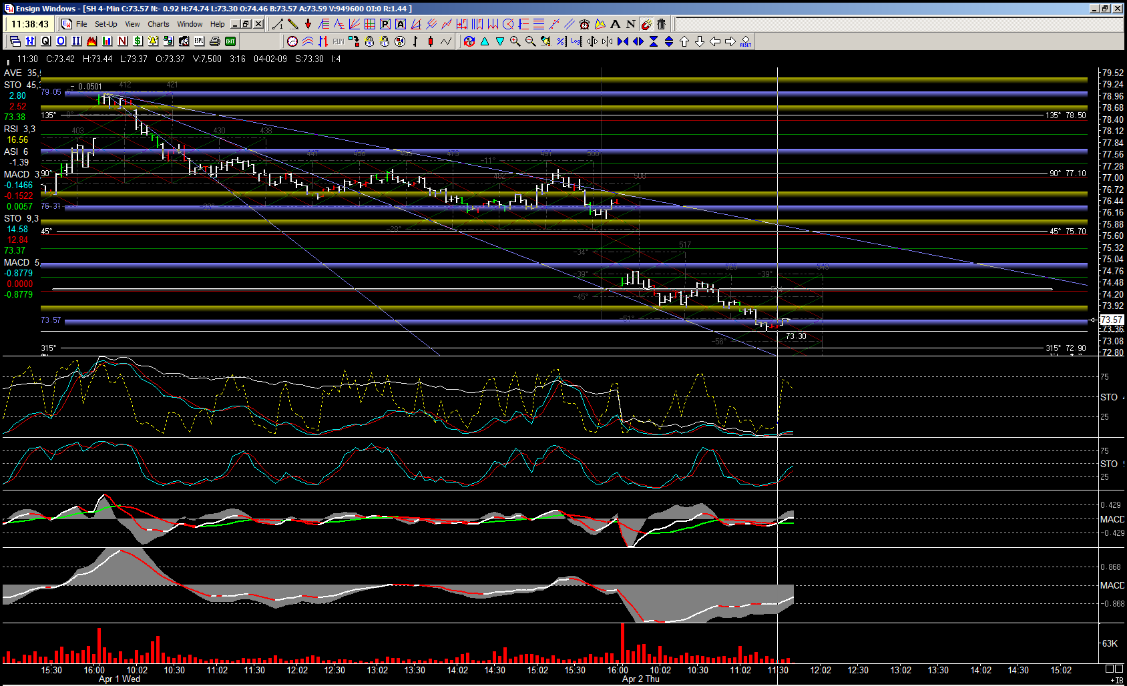Open the cascading windows icon
1127x686 pixels.
click(x=15, y=41)
